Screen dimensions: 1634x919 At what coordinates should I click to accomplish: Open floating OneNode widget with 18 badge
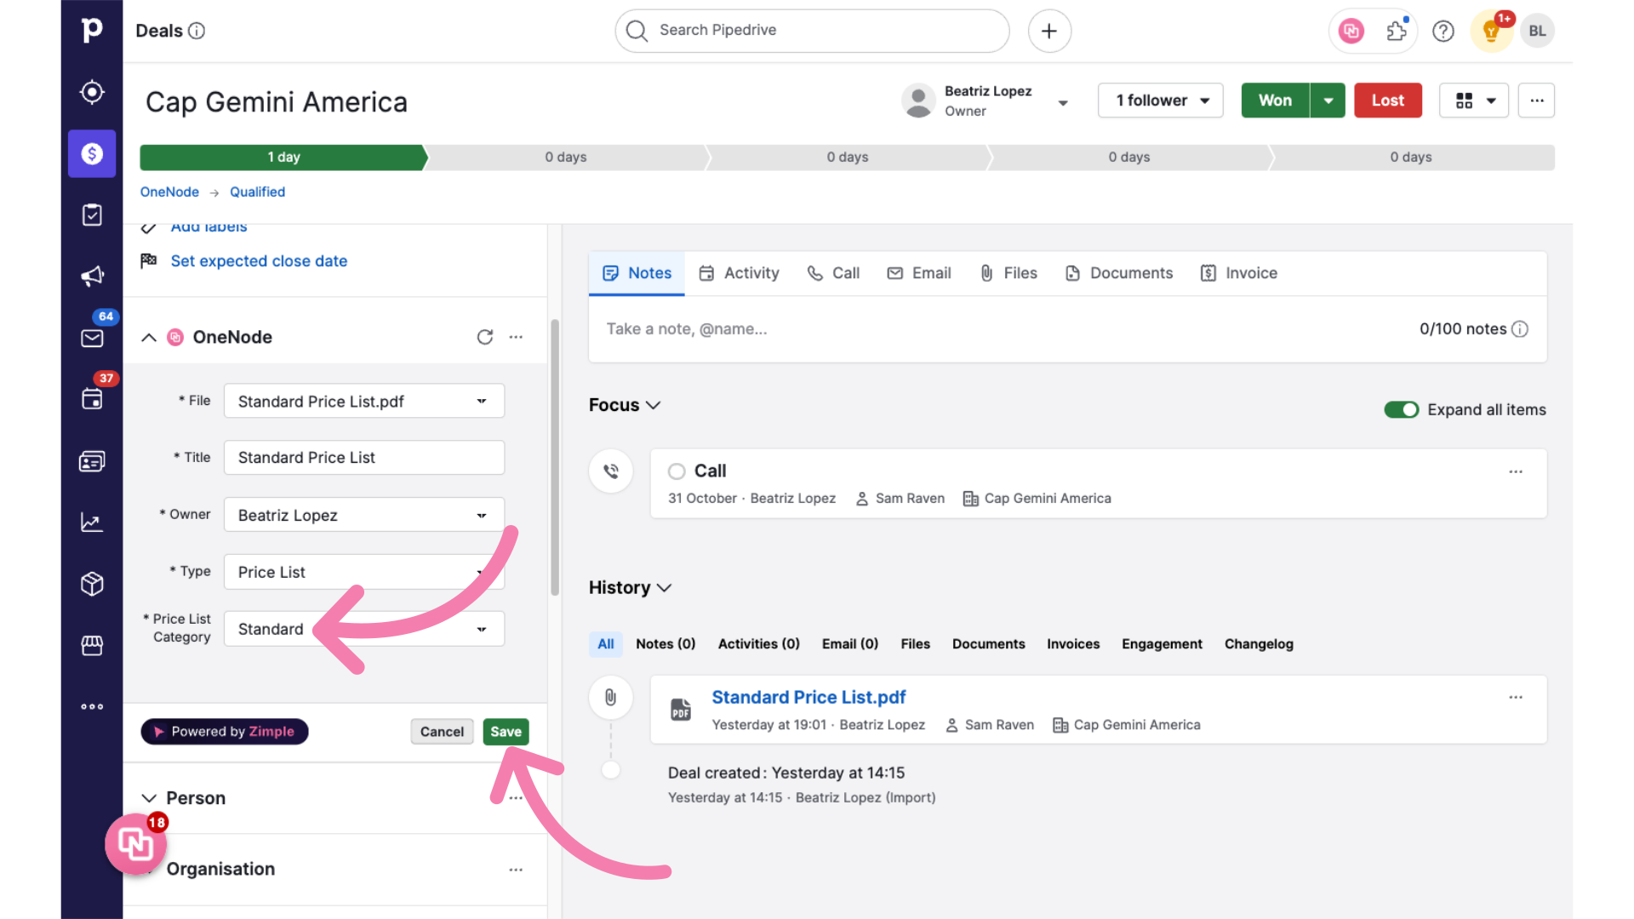pyautogui.click(x=135, y=843)
